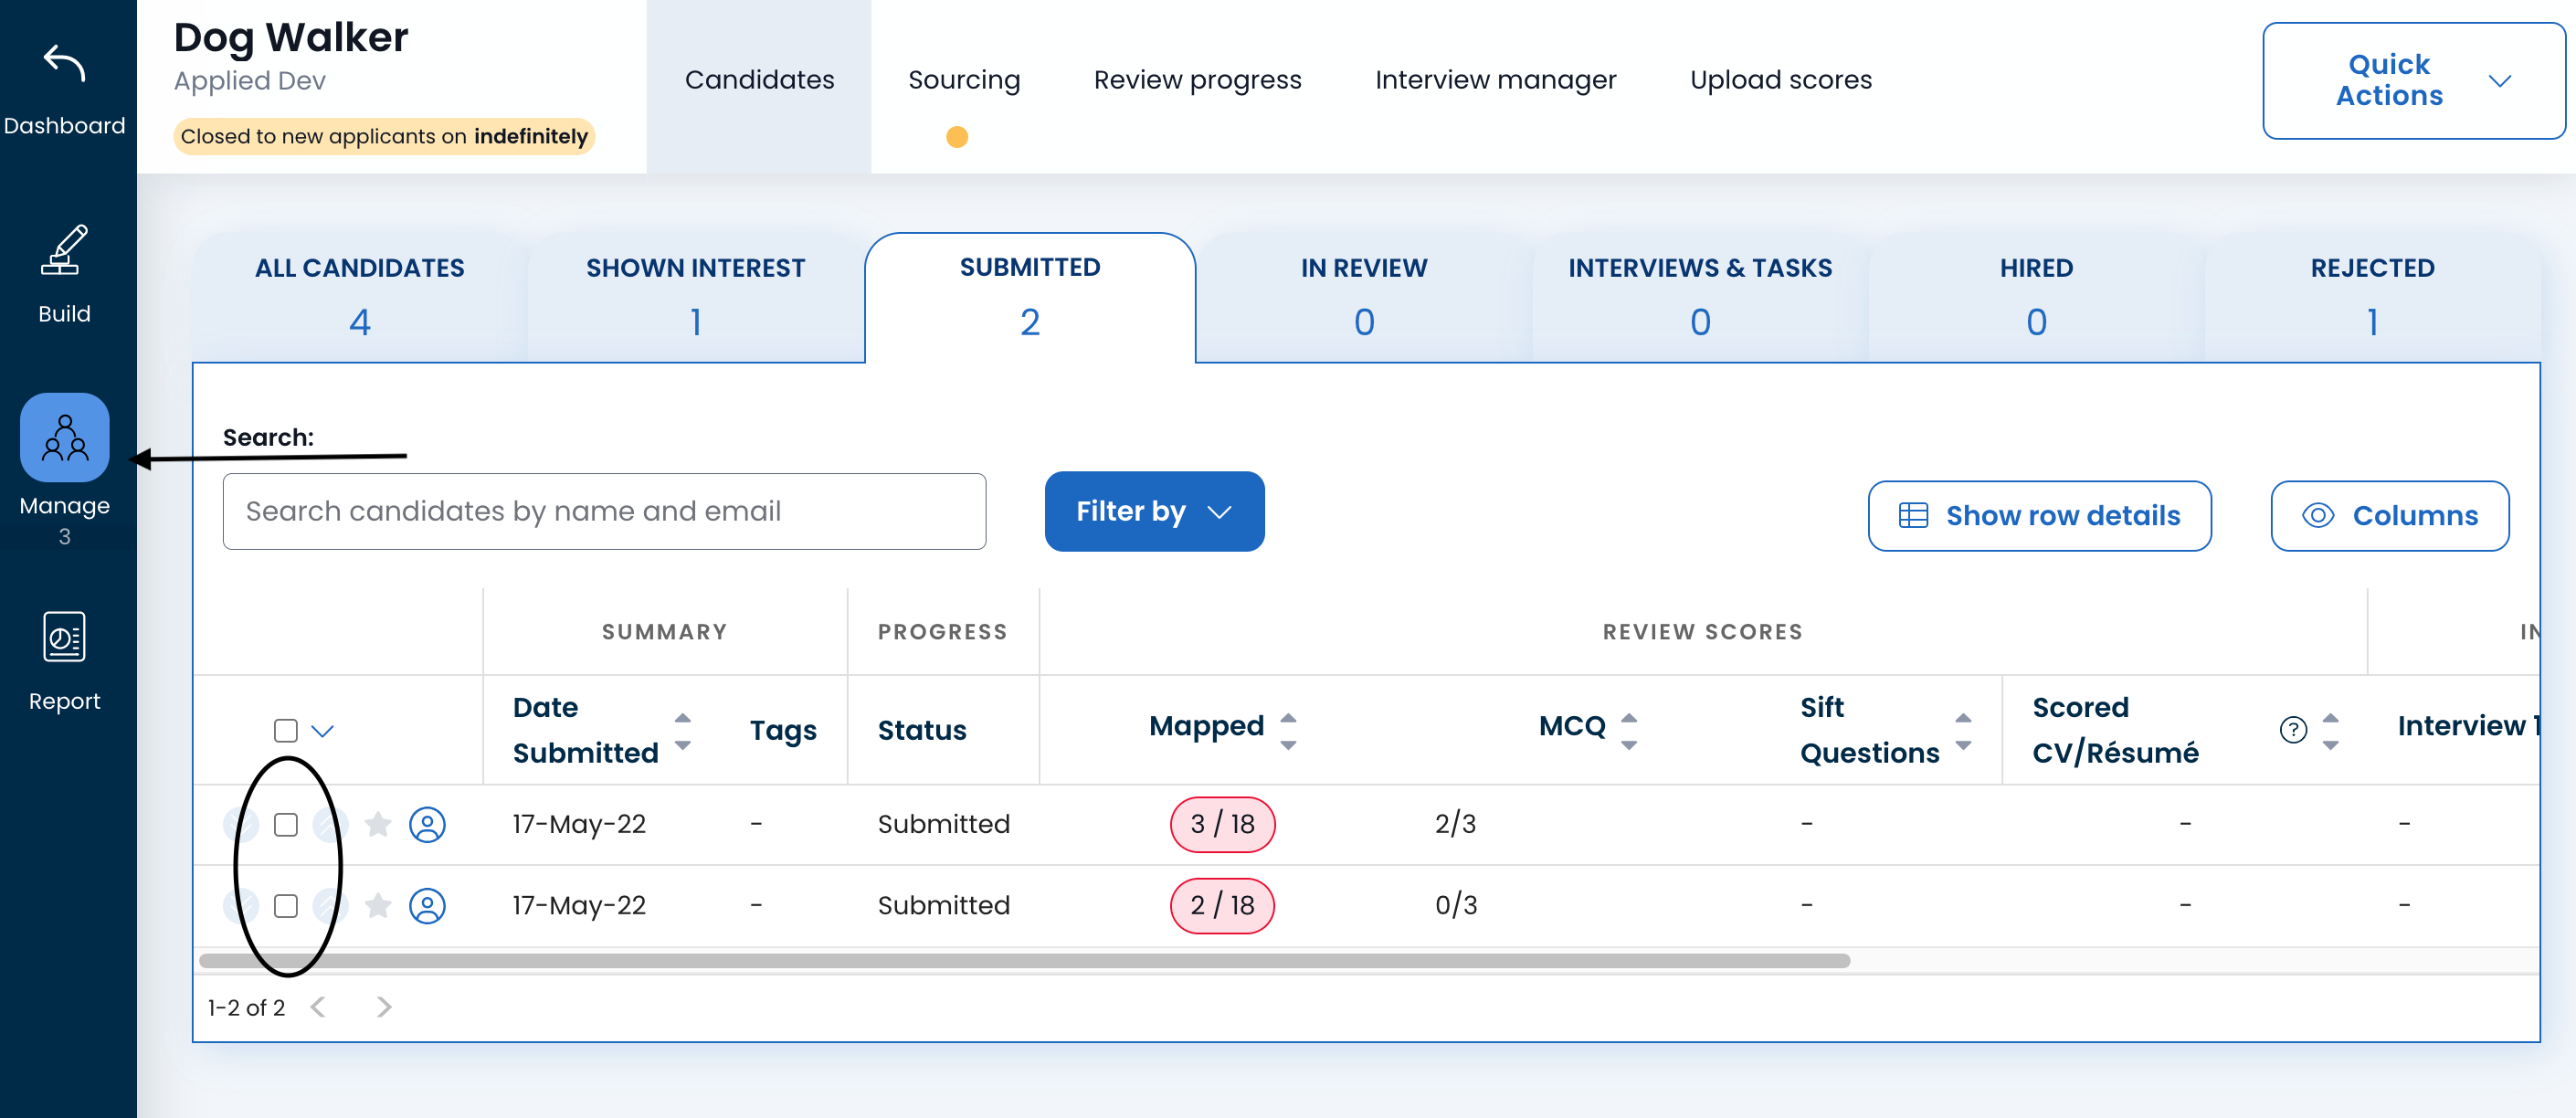Open the Build section icon
Screen dimensions: 2576x1118
pos(64,250)
